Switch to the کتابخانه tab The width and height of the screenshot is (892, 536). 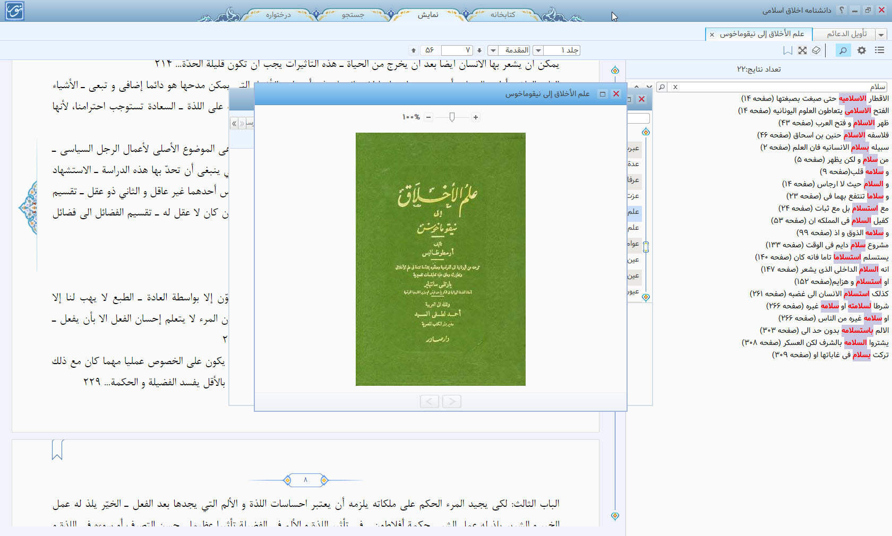tap(502, 14)
